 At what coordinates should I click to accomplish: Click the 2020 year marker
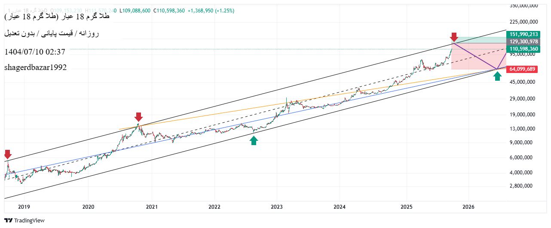[x=88, y=207]
